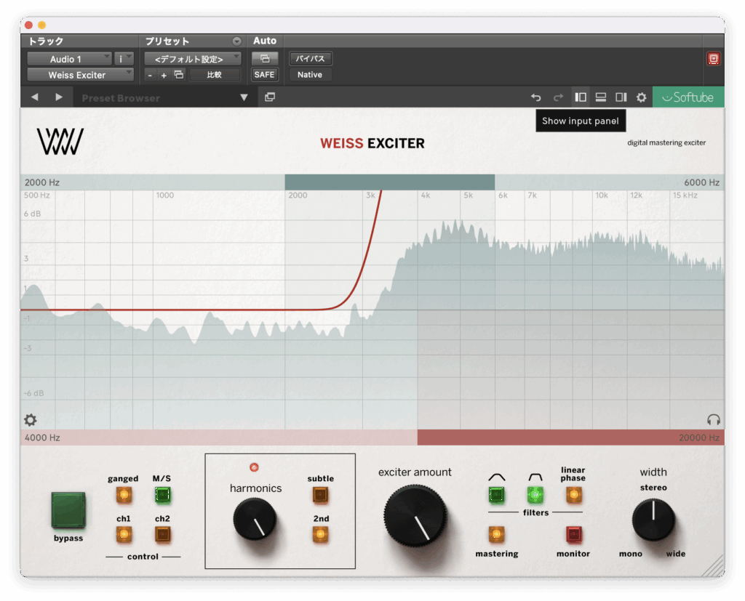This screenshot has height=601, width=745.
Task: Click the Softube logo button
Action: click(688, 97)
